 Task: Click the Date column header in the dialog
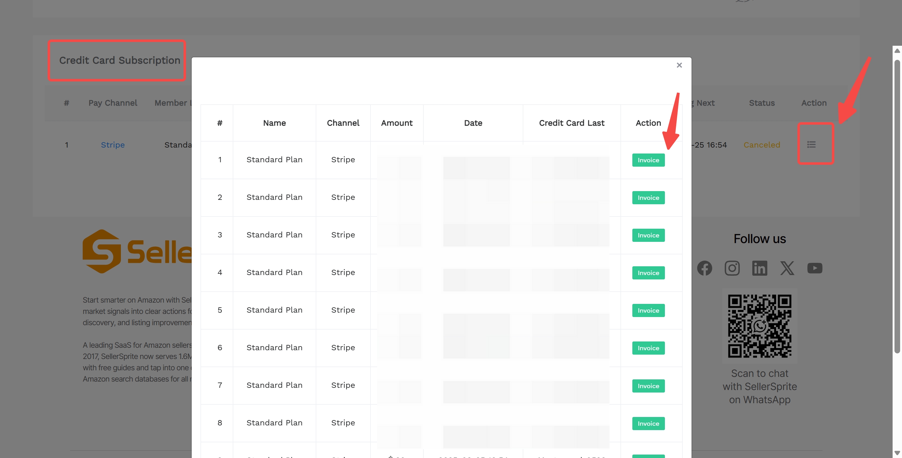tap(473, 123)
